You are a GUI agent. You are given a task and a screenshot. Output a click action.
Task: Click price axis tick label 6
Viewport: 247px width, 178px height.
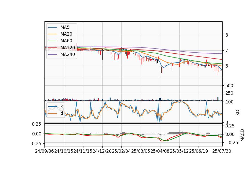coord(226,66)
